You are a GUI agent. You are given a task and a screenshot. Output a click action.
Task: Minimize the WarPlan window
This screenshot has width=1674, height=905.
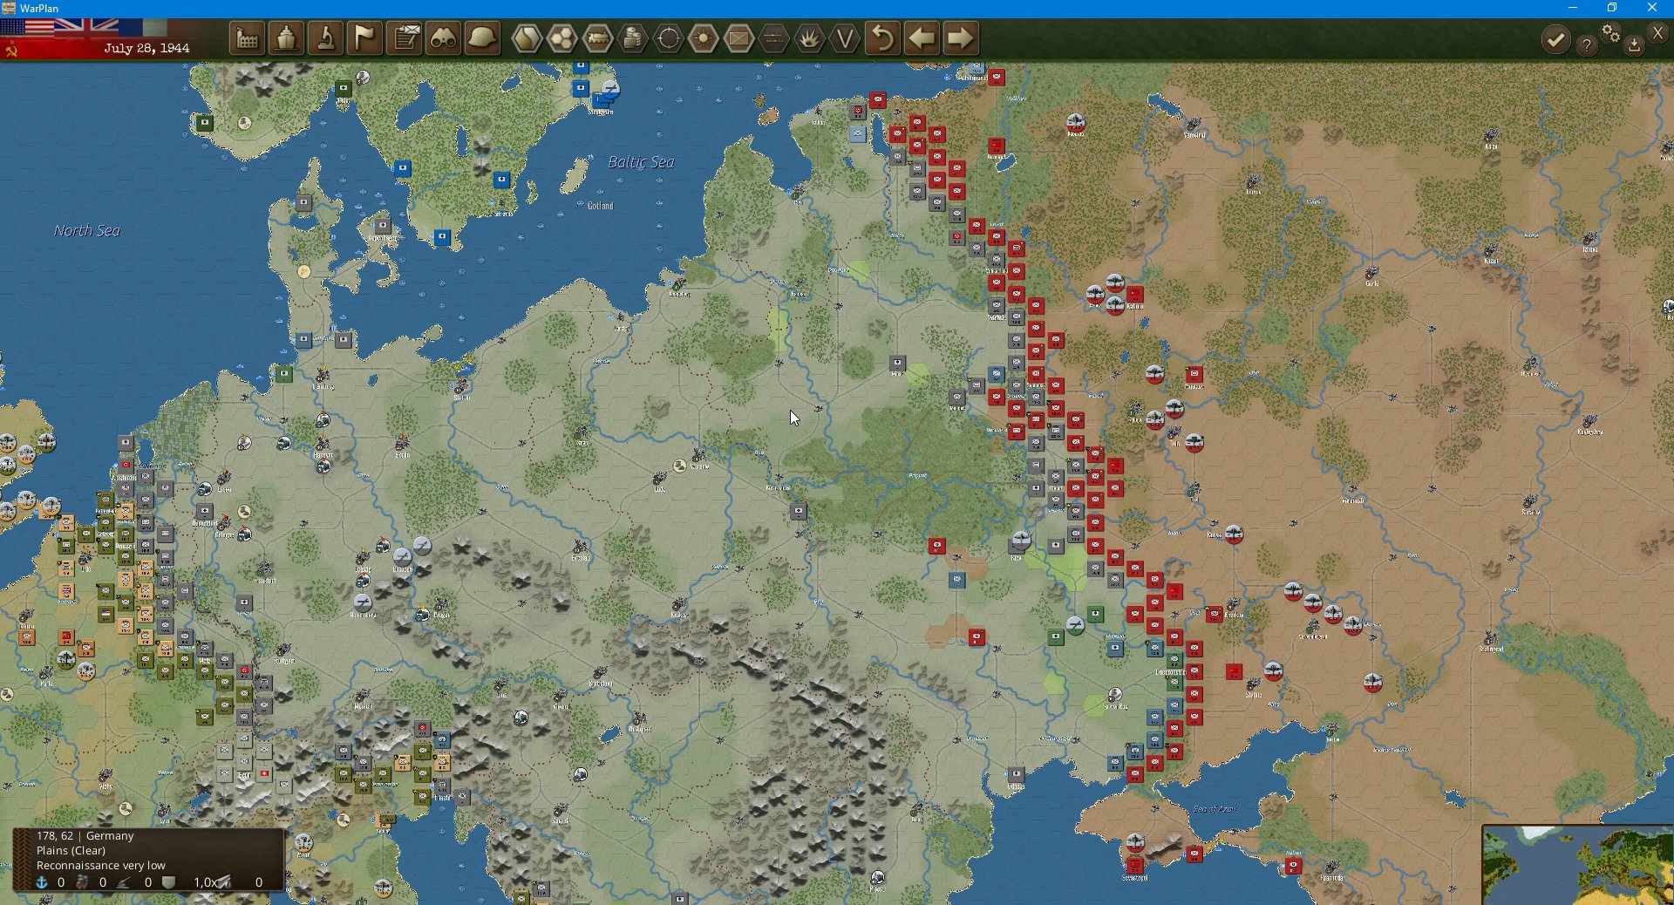coord(1573,8)
